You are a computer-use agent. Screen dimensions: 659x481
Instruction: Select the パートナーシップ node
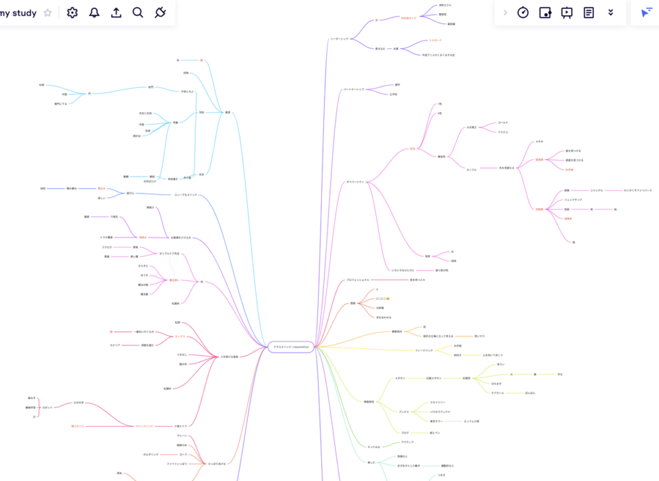354,89
